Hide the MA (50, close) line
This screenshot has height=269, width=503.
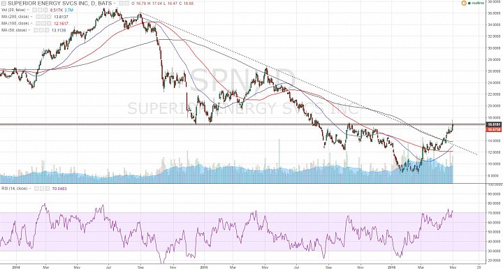(x=36, y=30)
